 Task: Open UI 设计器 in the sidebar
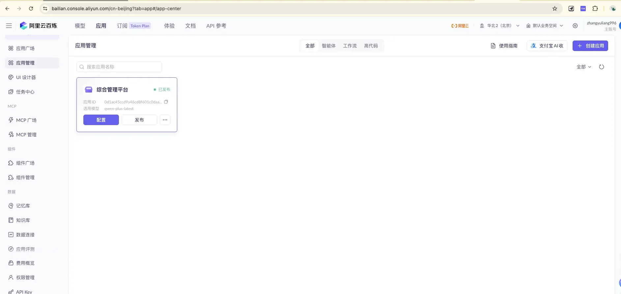[32, 77]
